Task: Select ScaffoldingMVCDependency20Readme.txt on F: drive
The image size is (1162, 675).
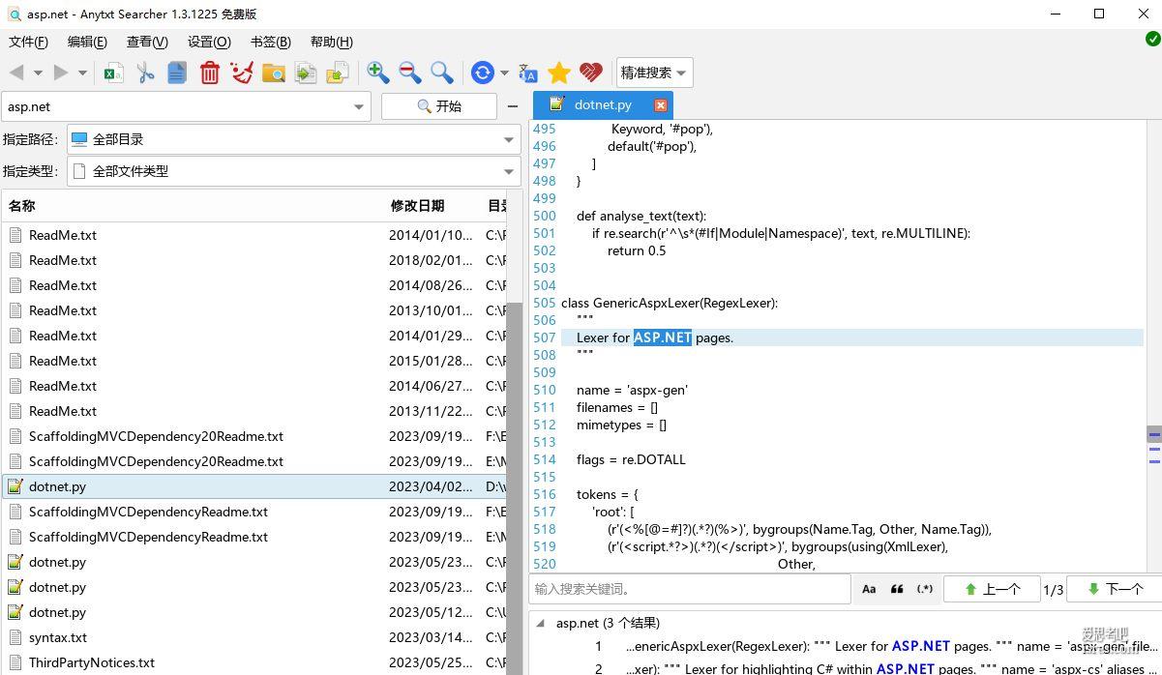Action: click(253, 436)
